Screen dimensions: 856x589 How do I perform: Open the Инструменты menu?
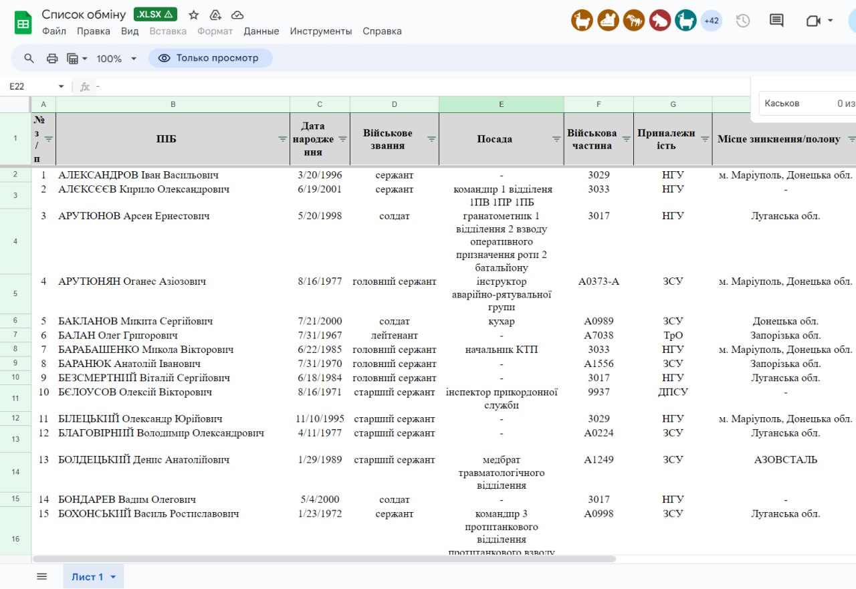(x=321, y=31)
